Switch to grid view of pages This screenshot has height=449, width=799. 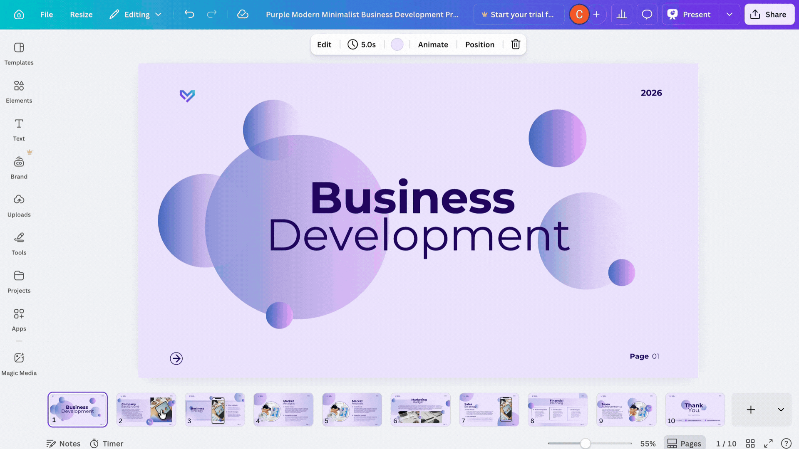click(x=750, y=443)
